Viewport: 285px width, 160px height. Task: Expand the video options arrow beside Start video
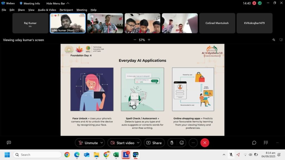coord(138,143)
